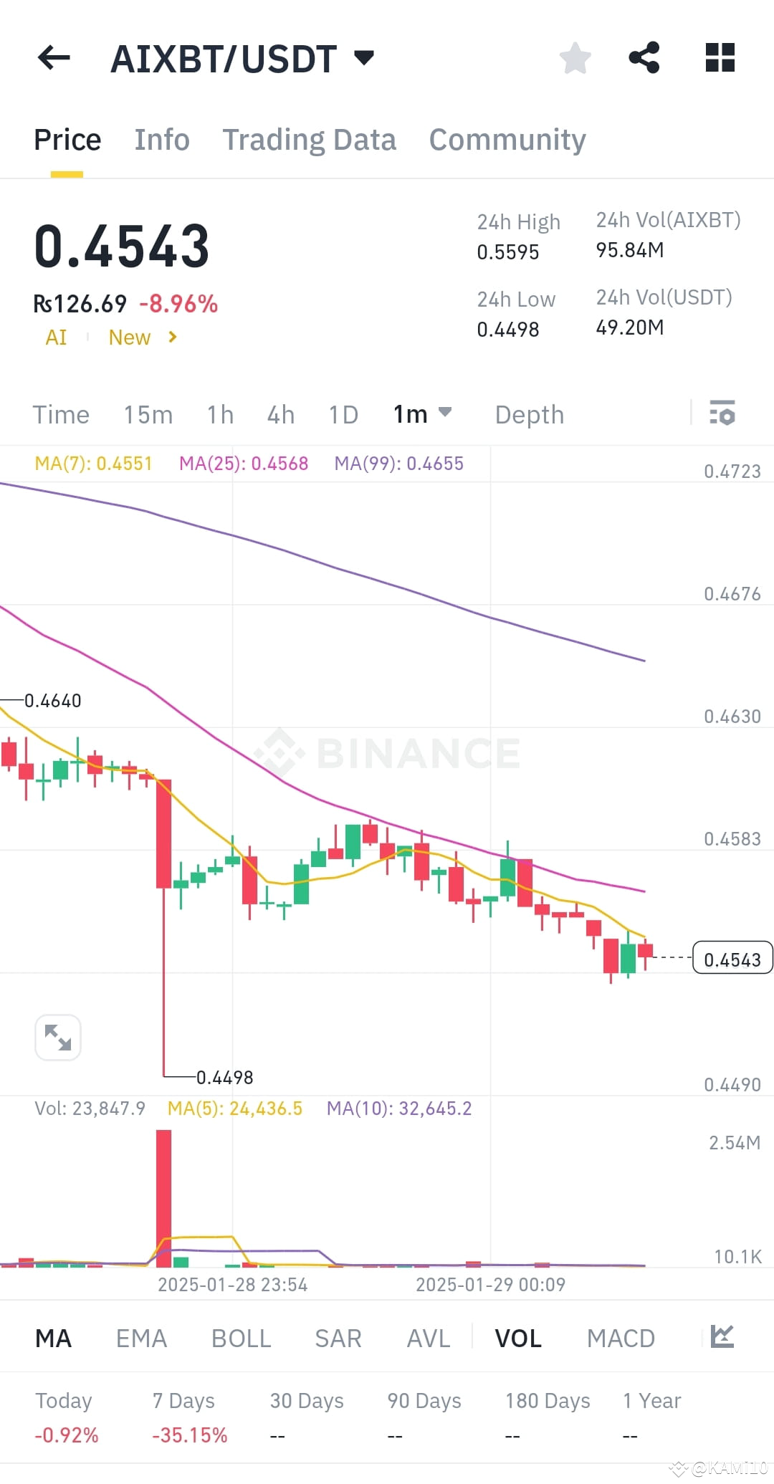
Task: Open the Community tab
Action: tap(507, 139)
